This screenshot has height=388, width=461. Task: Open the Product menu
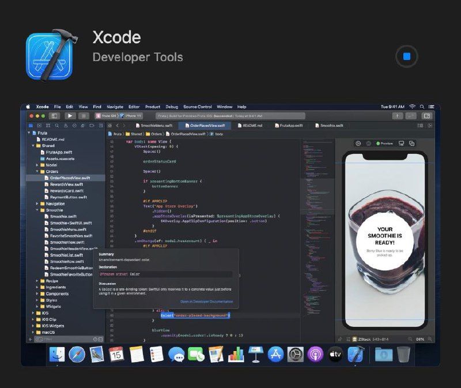coord(153,107)
